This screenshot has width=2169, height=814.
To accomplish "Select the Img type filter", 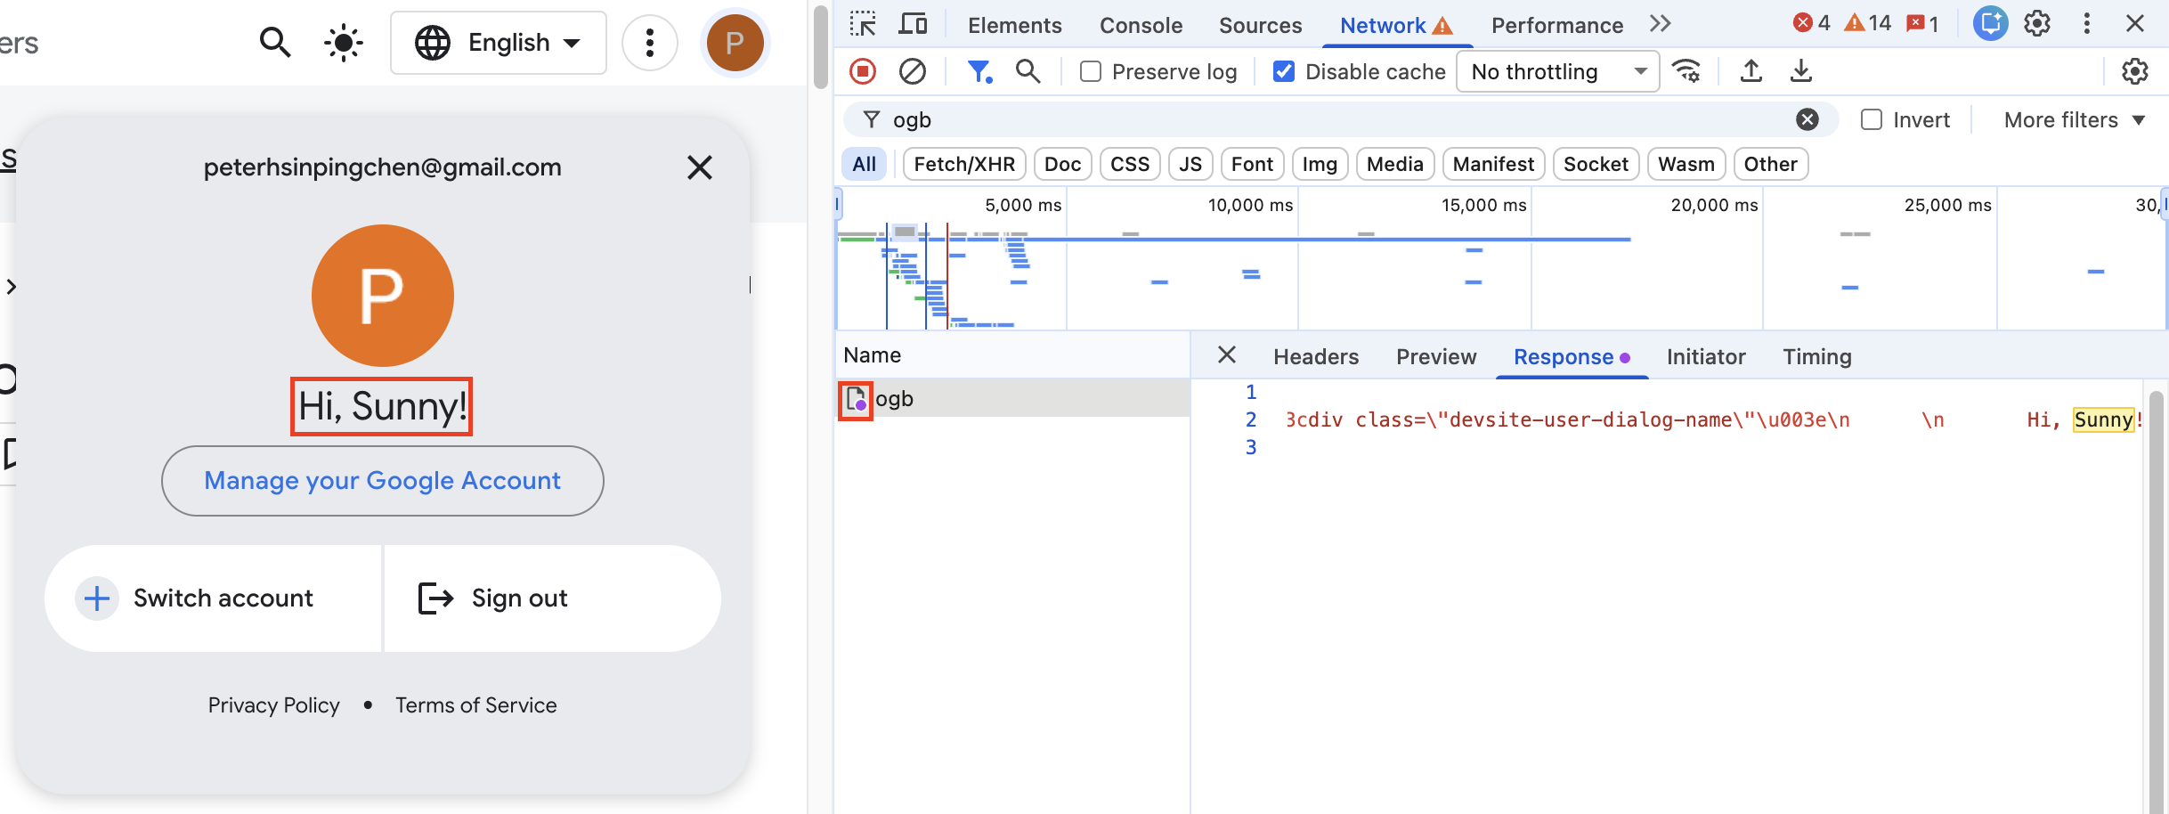I will click(1320, 164).
